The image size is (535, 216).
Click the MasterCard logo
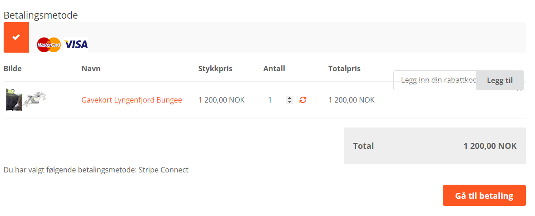(x=49, y=45)
